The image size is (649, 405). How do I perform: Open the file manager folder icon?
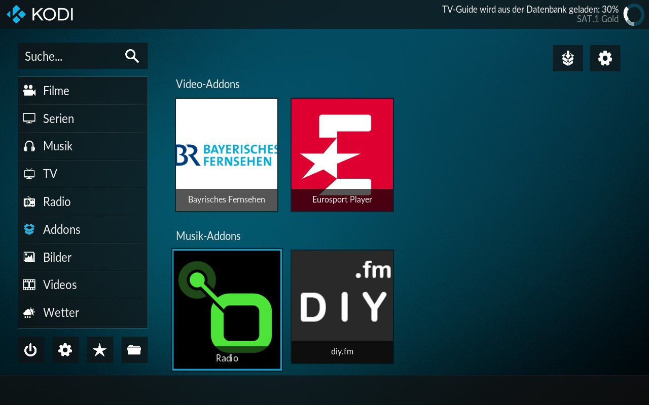[x=134, y=350]
